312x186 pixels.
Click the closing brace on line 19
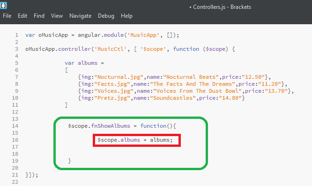(x=69, y=161)
